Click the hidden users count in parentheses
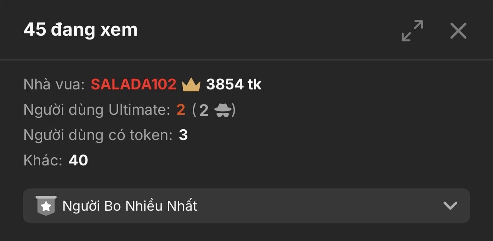Image resolution: width=493 pixels, height=241 pixels. point(203,111)
